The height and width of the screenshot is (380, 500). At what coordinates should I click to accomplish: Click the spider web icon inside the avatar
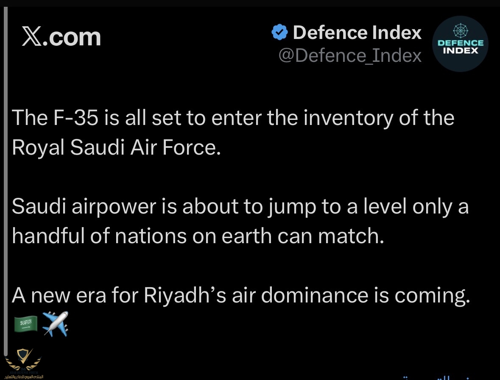(x=460, y=31)
